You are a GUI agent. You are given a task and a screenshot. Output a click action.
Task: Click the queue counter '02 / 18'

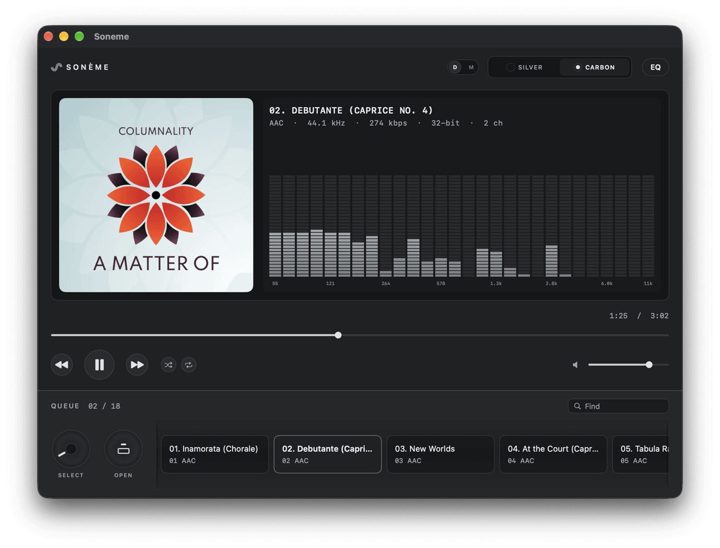click(x=104, y=406)
